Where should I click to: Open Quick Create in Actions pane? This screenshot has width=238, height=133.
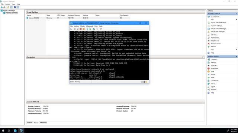(215, 17)
